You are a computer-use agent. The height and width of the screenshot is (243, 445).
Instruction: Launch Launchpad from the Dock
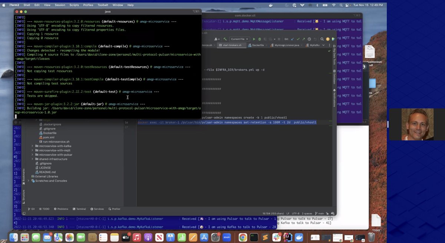[x=25, y=237]
